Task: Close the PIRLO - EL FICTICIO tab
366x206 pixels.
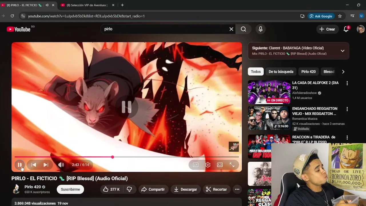Action: (53, 5)
